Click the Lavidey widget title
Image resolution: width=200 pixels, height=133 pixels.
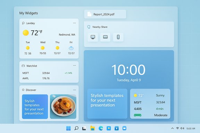pos(30,23)
